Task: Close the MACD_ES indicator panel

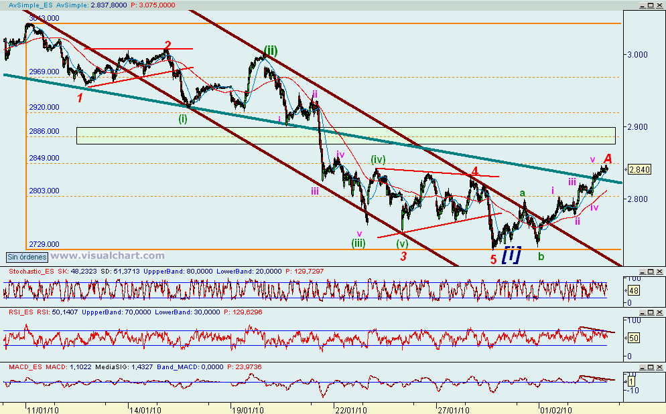Action: pyautogui.click(x=659, y=367)
